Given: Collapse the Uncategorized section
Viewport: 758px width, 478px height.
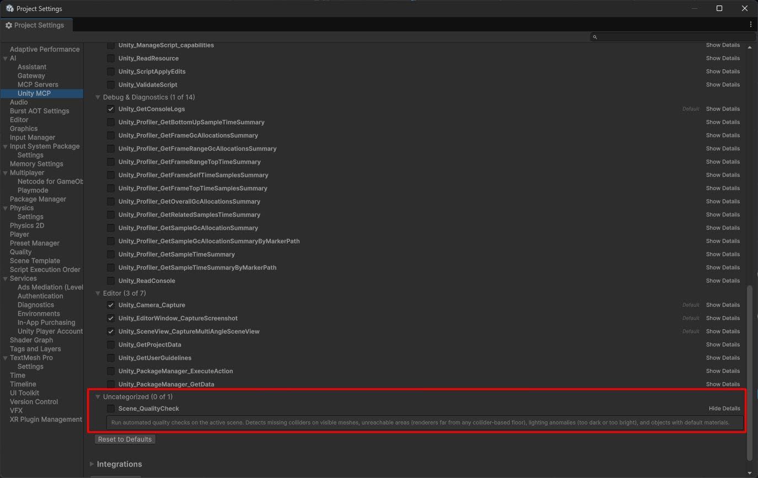Looking at the screenshot, I should (x=98, y=397).
